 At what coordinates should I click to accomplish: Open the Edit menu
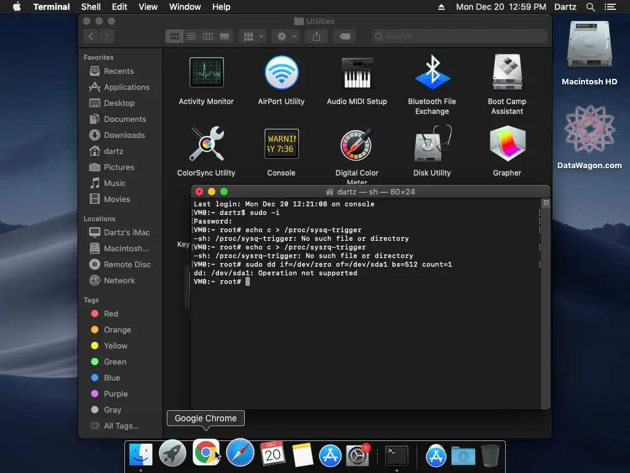[119, 7]
